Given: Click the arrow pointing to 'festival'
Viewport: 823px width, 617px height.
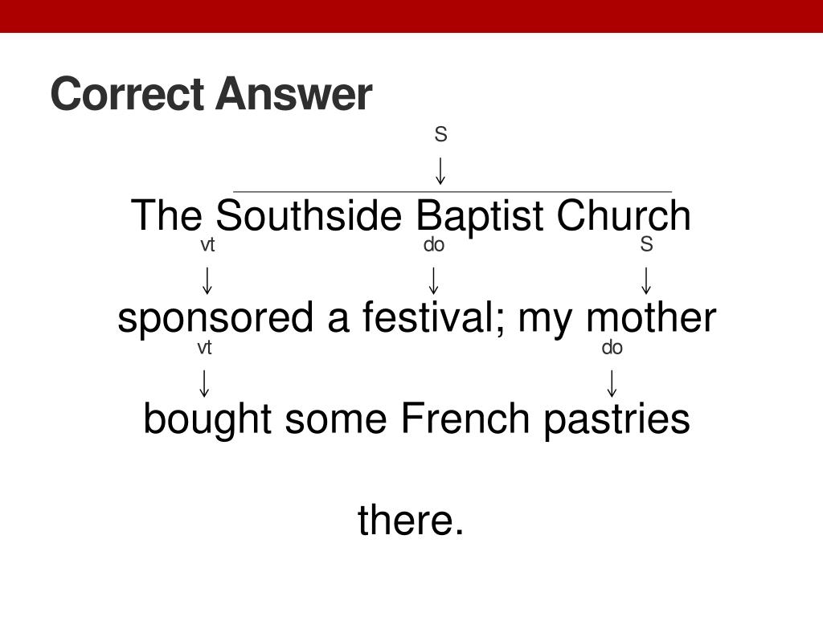Looking at the screenshot, I should [x=433, y=280].
